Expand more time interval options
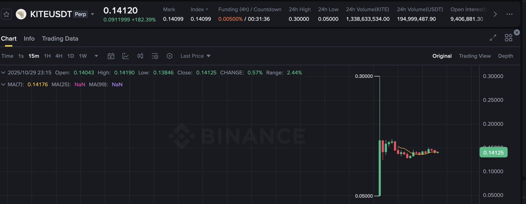Image resolution: width=526 pixels, height=204 pixels. [x=96, y=56]
